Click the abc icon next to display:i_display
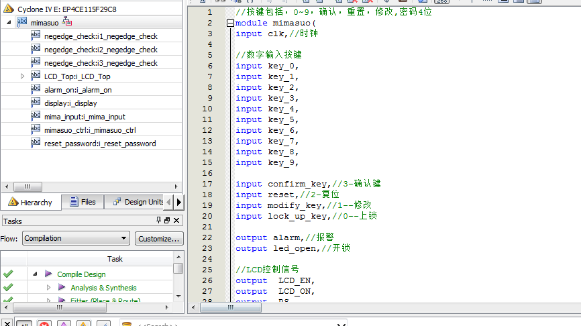The width and height of the screenshot is (581, 326). [x=36, y=103]
